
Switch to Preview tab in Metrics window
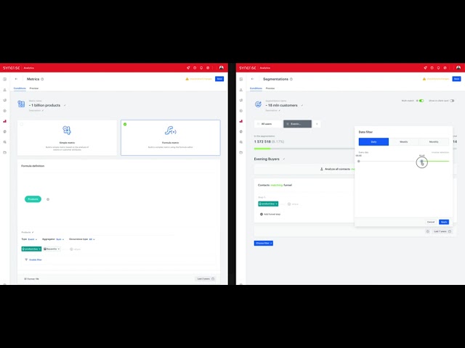tap(34, 88)
